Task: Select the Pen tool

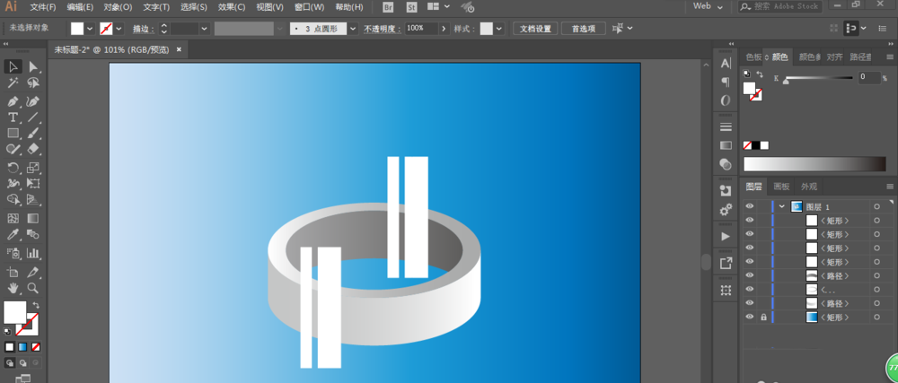Action: tap(13, 100)
